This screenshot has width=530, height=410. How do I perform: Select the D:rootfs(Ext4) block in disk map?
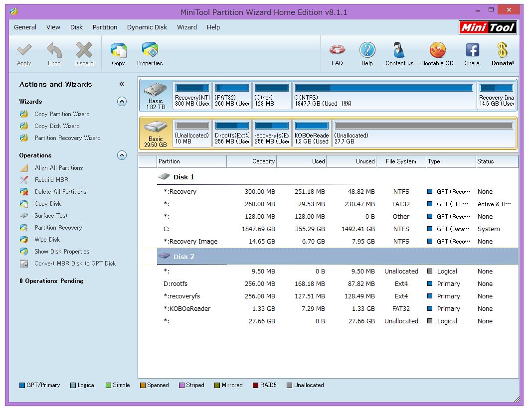coord(232,134)
